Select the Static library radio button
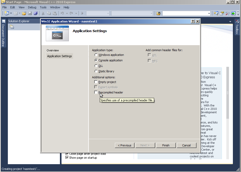 [x=96, y=71]
